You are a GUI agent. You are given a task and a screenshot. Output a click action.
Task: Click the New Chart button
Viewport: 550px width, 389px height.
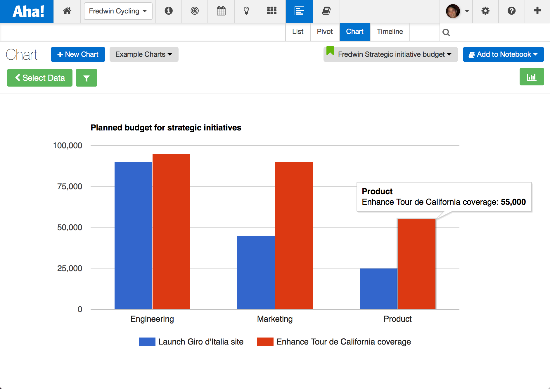click(78, 54)
